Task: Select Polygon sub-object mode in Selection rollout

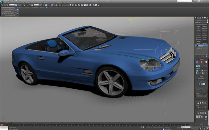Action: pyautogui.click(x=201, y=62)
